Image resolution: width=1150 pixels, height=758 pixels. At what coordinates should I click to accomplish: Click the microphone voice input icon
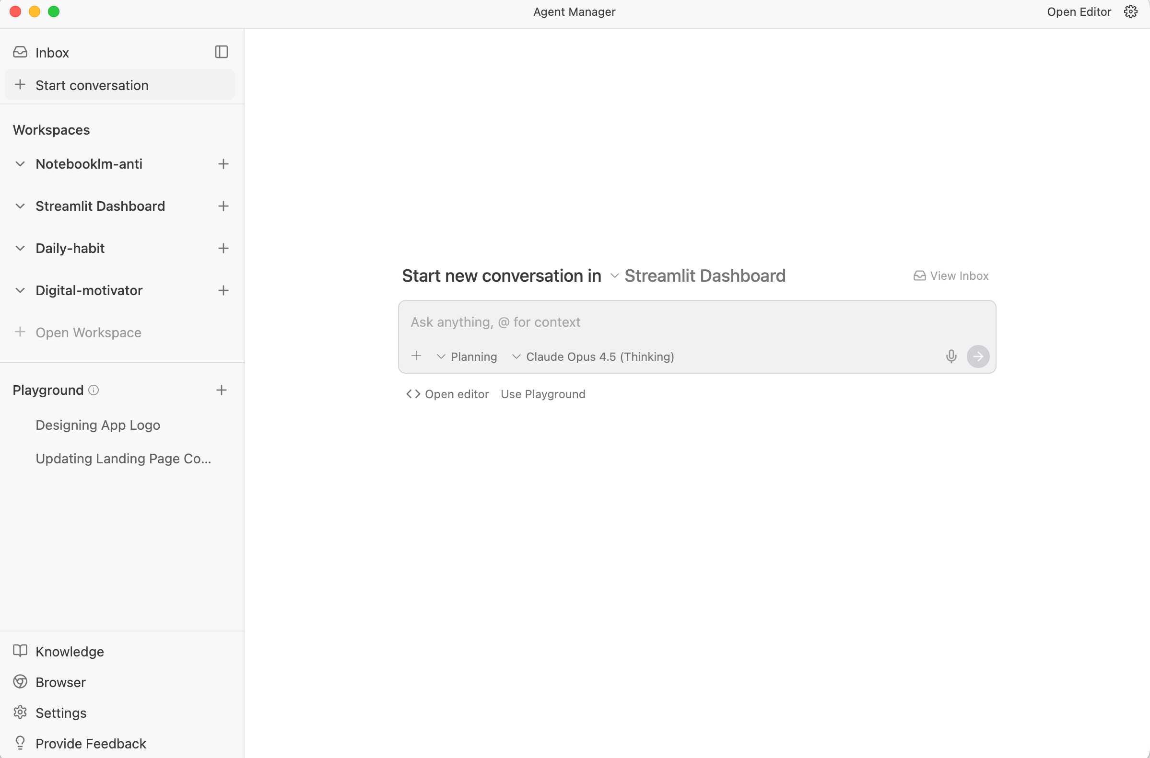click(951, 356)
